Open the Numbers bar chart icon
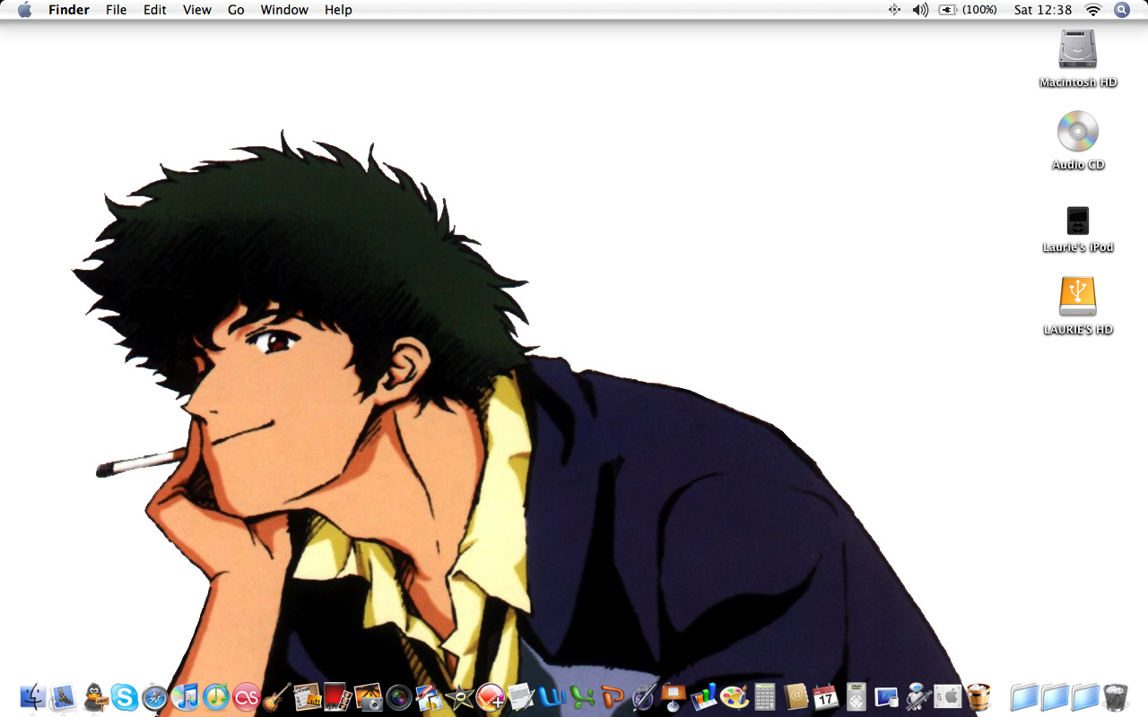This screenshot has width=1148, height=717. tap(704, 696)
